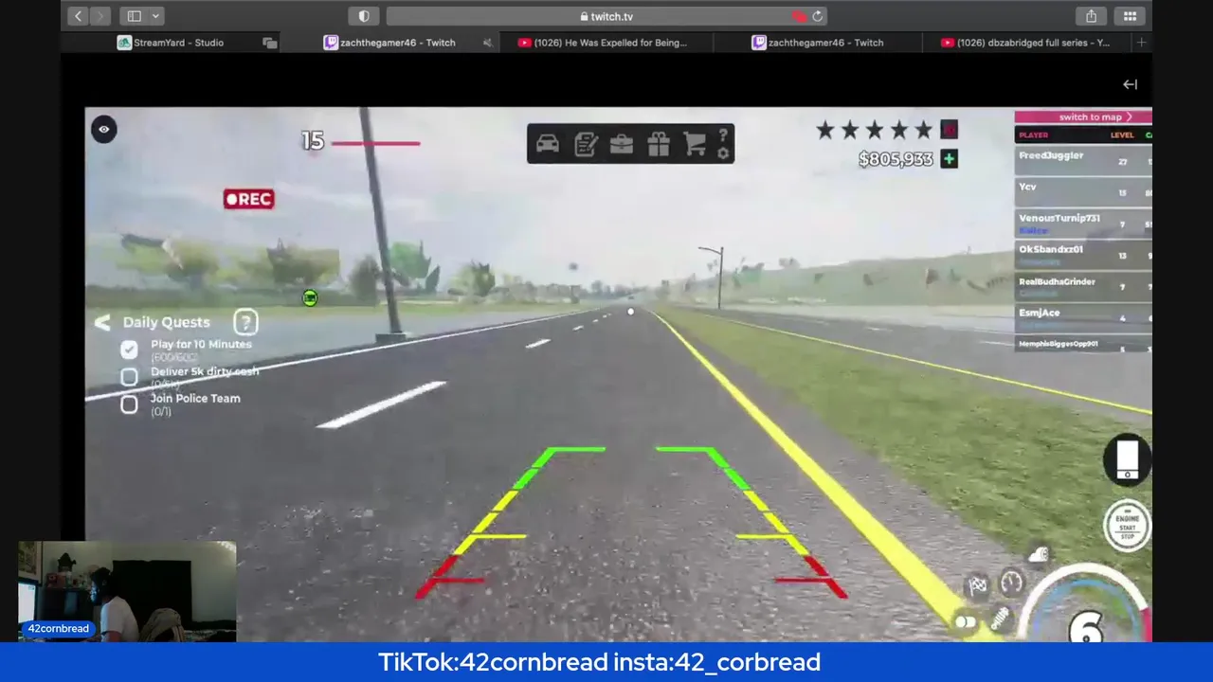
Task: Click the REC recording indicator
Action: click(248, 199)
